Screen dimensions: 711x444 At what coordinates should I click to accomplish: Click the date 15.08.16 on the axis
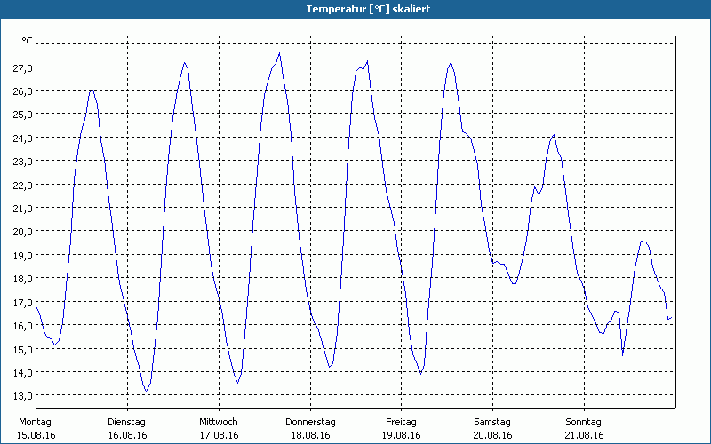[x=36, y=435]
